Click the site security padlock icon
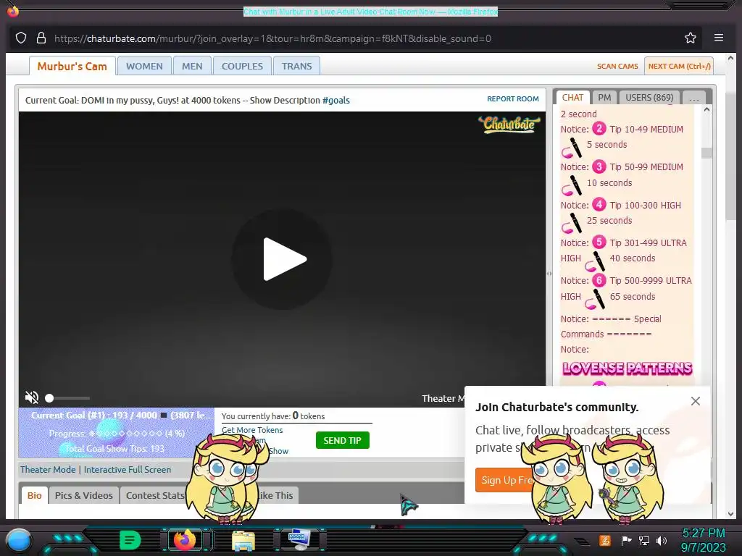The width and height of the screenshot is (742, 556). coord(41,38)
